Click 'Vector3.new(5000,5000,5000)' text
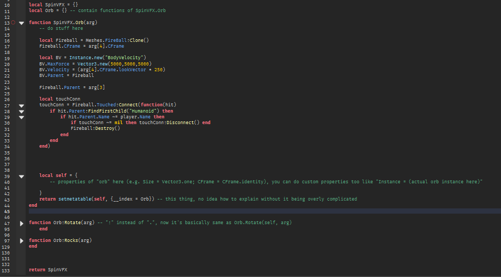 114,64
